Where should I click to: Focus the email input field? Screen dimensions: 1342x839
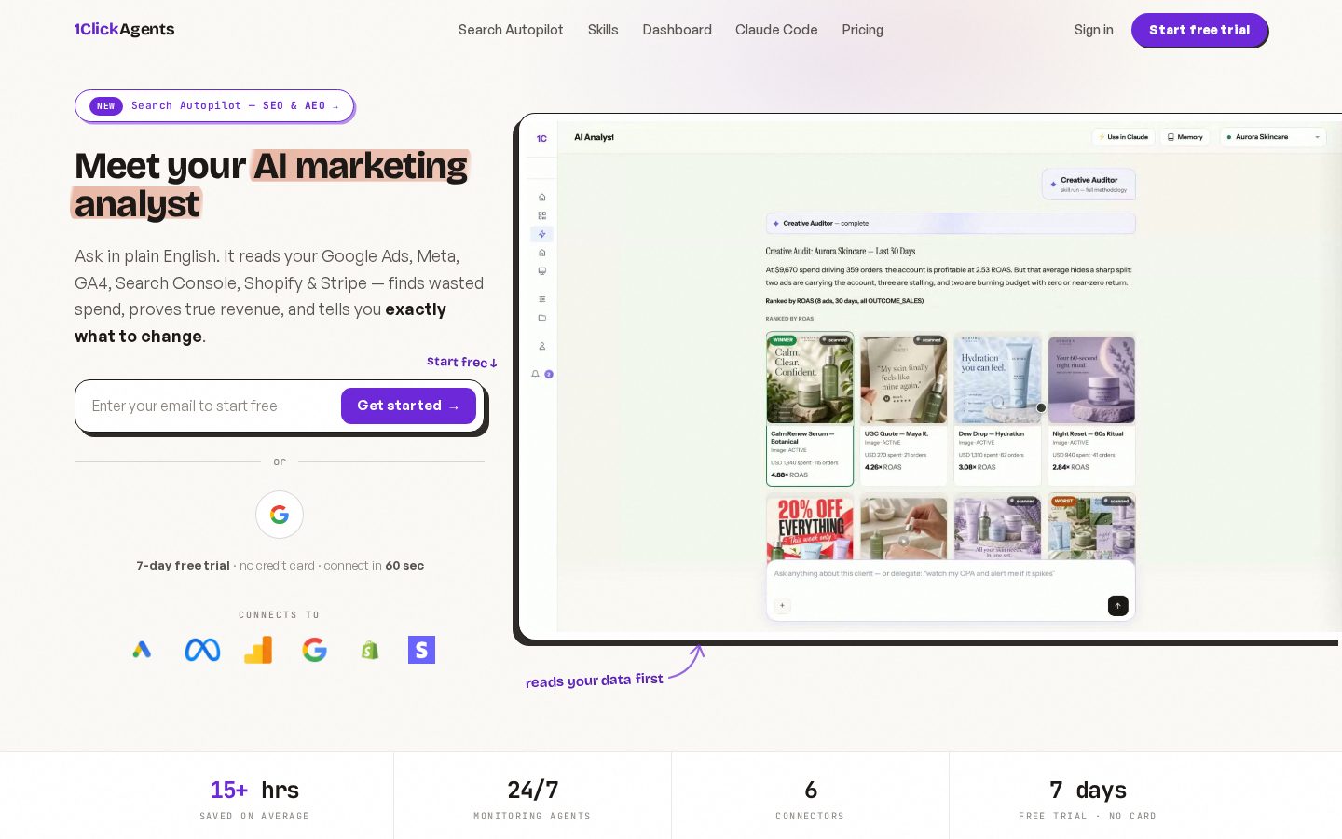pyautogui.click(x=210, y=406)
